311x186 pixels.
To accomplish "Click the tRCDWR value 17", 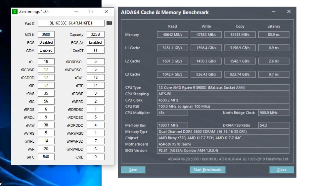I will pyautogui.click(x=46, y=70).
